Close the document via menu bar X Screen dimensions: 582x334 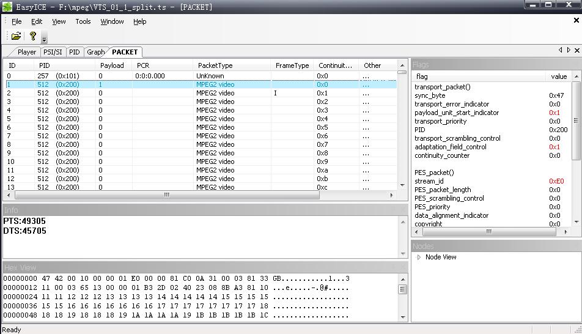point(576,20)
